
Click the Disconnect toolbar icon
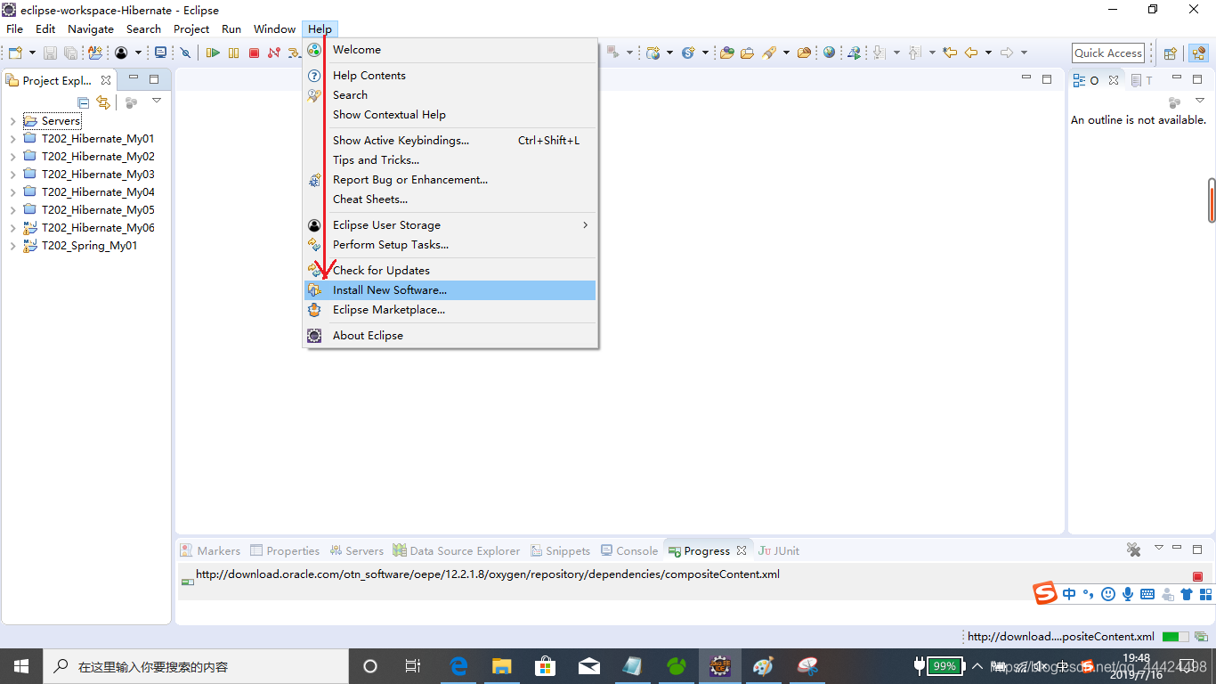(x=274, y=53)
